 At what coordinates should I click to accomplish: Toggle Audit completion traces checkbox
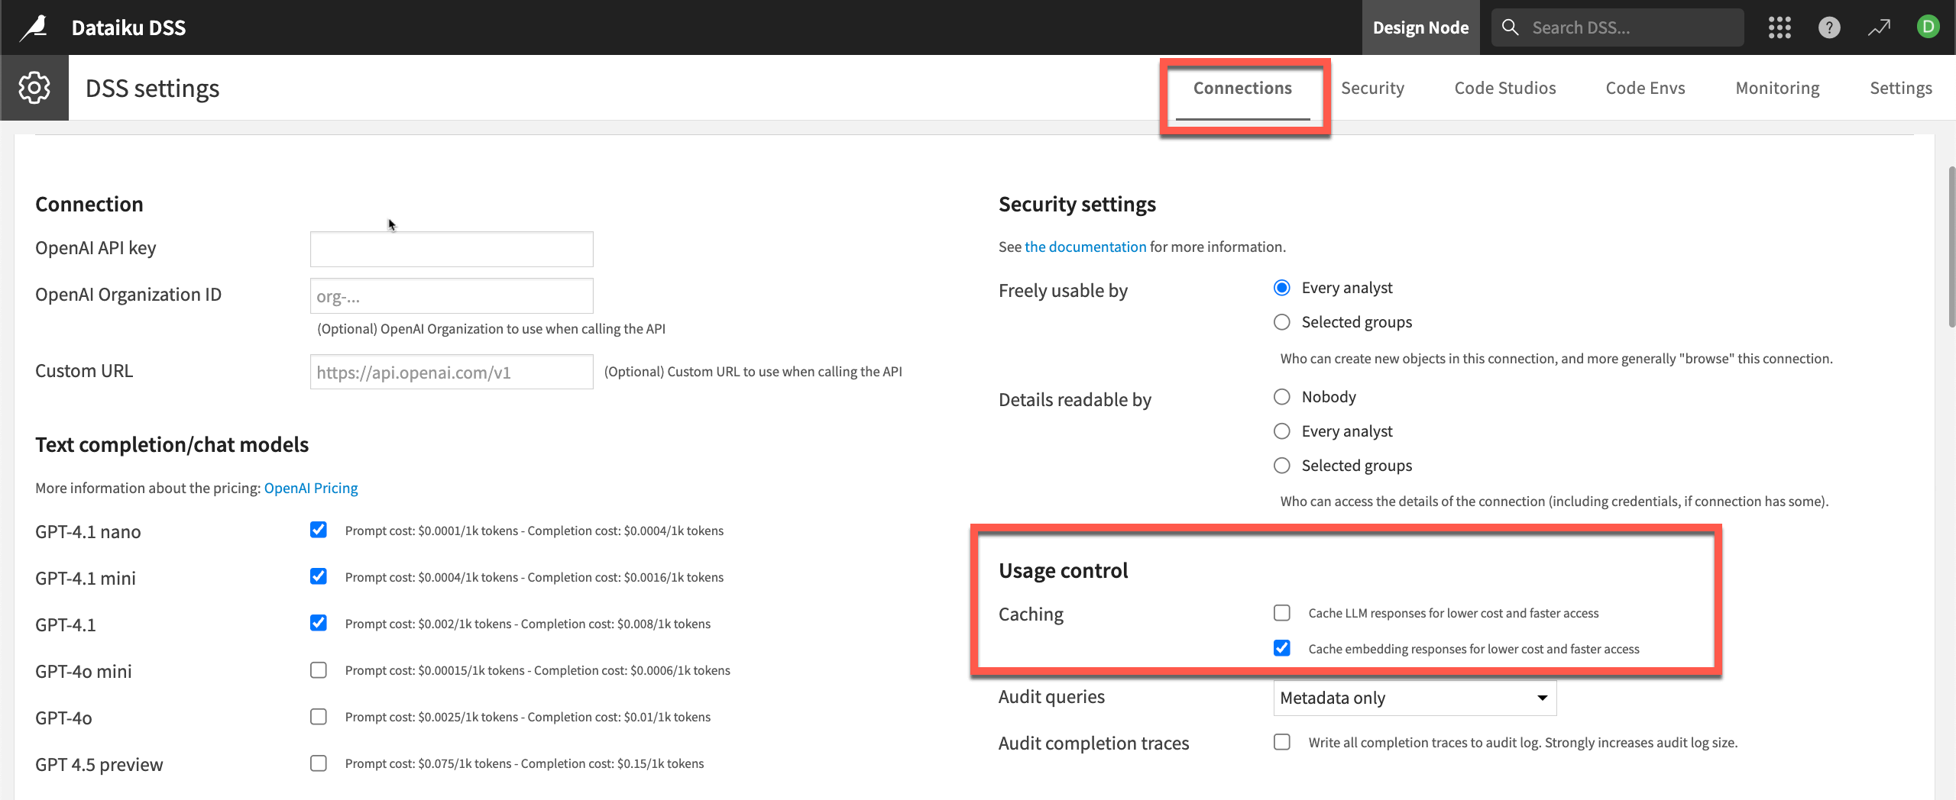click(1281, 741)
